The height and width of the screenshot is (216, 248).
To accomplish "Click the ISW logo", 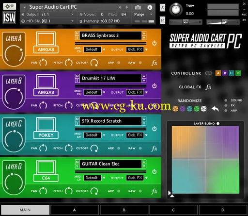I will [9, 17].
